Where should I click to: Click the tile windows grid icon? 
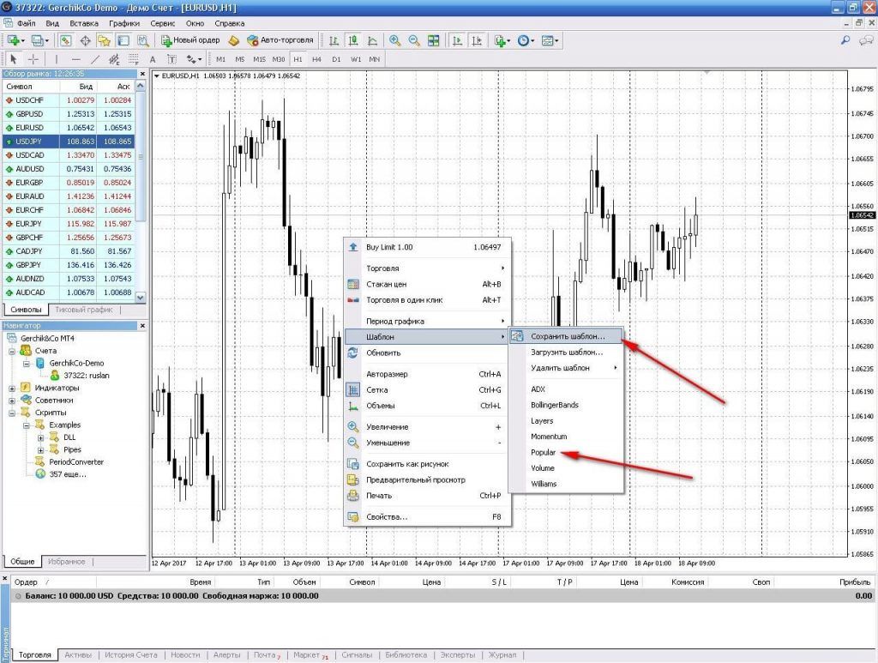click(x=433, y=40)
